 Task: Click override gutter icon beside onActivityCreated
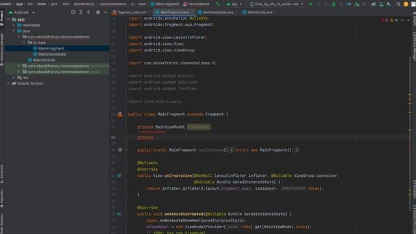[119, 214]
